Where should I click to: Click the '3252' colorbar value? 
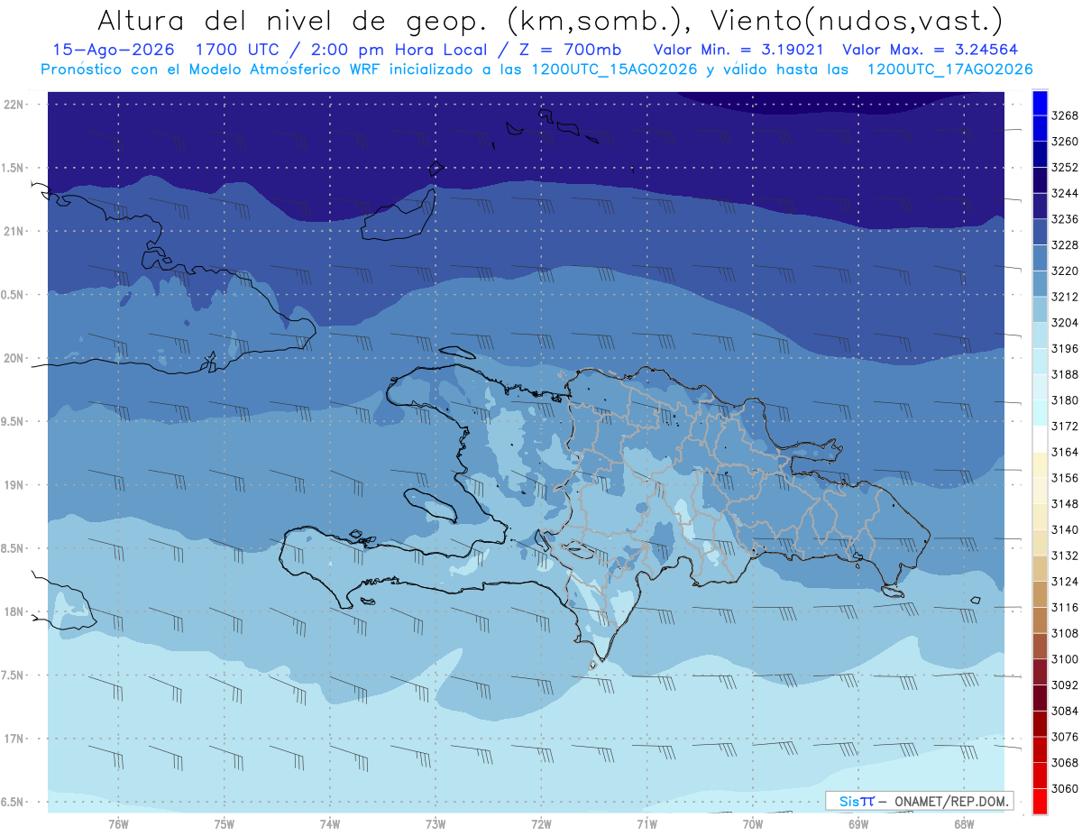[1065, 168]
